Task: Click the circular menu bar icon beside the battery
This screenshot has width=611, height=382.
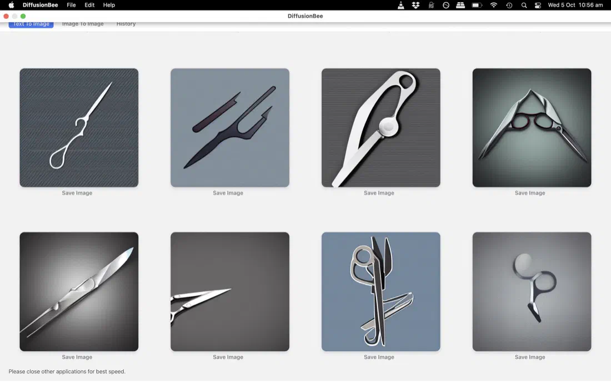Action: pyautogui.click(x=446, y=5)
